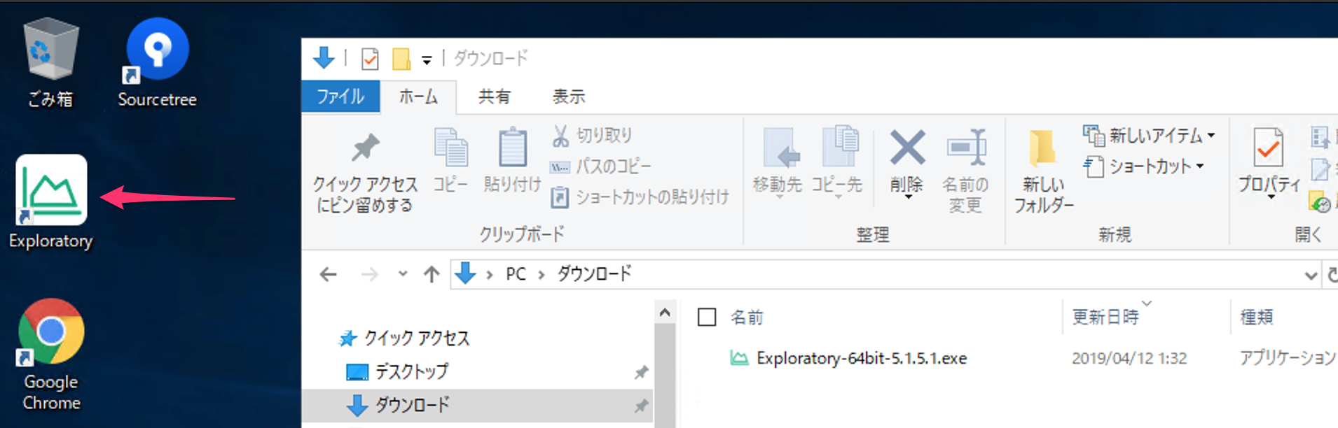This screenshot has height=428, width=1338.
Task: Click navigation pane scrollbar up arrow
Action: pos(665,313)
